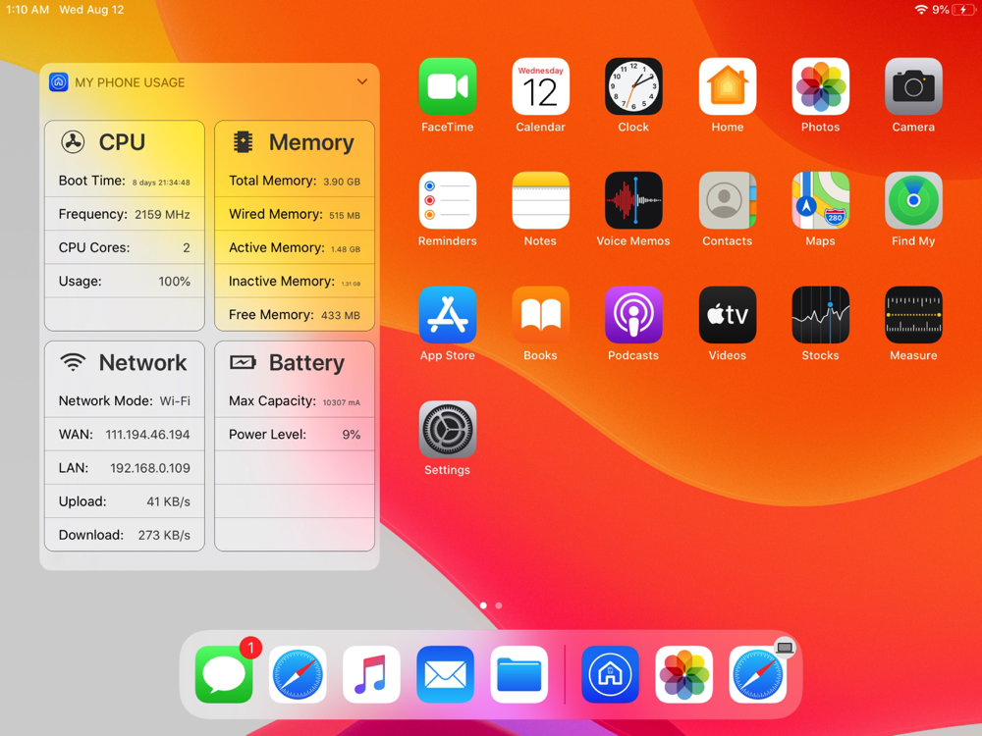Tap the CPU Usage 100% row
The width and height of the screenshot is (982, 736).
tap(125, 281)
